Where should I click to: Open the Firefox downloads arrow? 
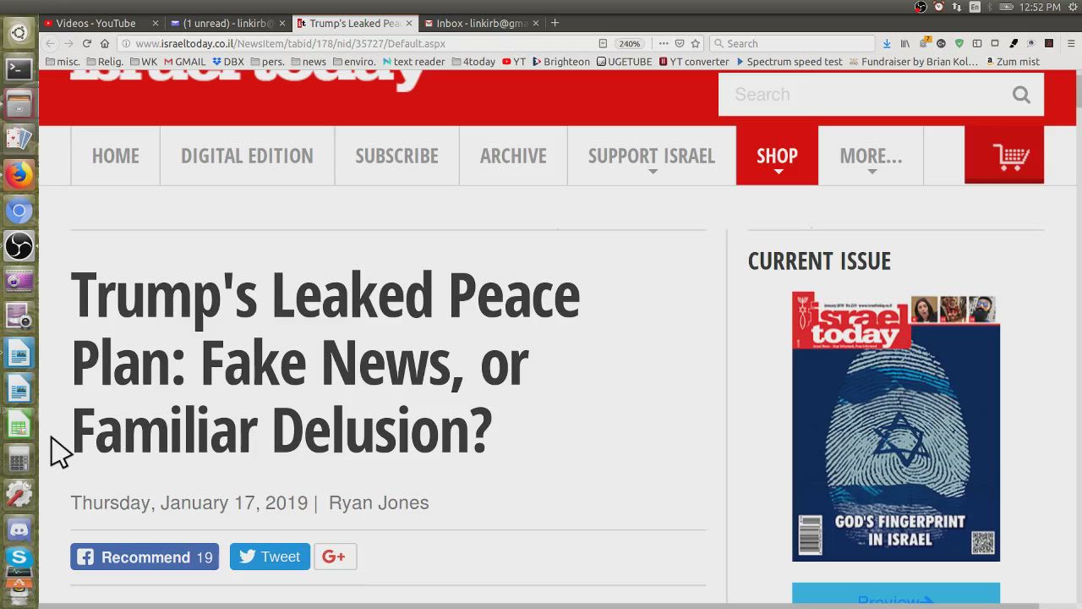pyautogui.click(x=887, y=43)
